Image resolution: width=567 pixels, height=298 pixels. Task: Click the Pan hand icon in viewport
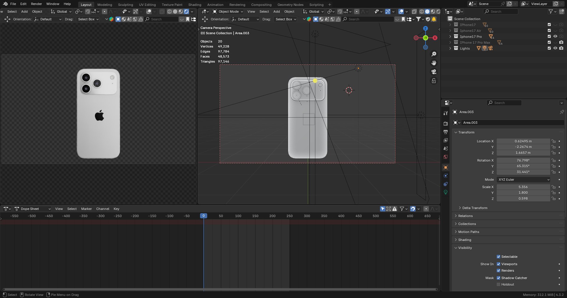pyautogui.click(x=434, y=63)
